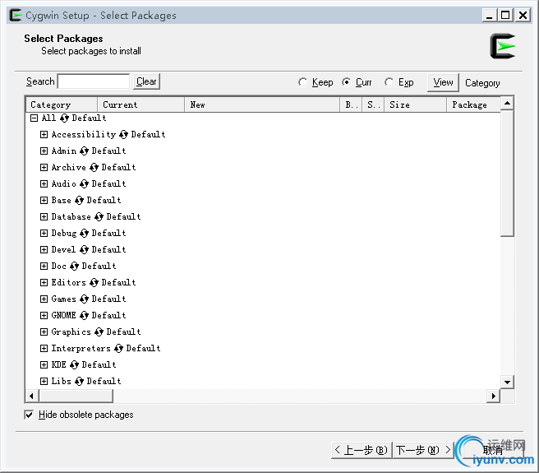Click the cycle icon on Interpreters row
The width and height of the screenshot is (539, 473).
coord(118,349)
